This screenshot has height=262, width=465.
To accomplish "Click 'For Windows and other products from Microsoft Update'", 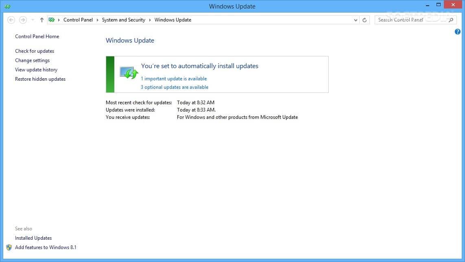I will (x=237, y=117).
